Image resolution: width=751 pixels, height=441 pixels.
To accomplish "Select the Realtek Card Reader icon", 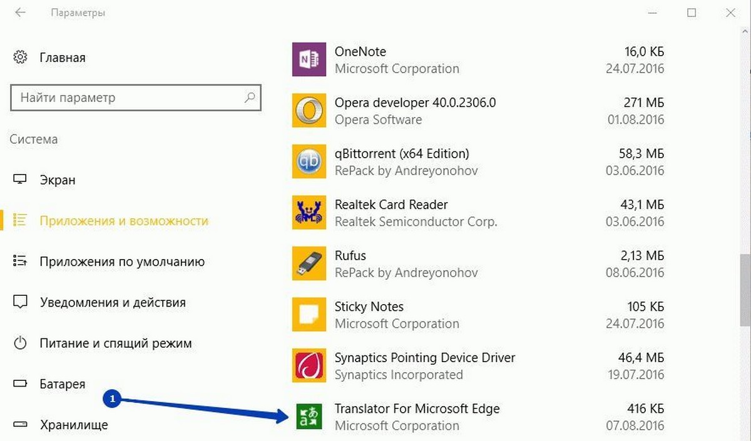I will click(x=310, y=213).
